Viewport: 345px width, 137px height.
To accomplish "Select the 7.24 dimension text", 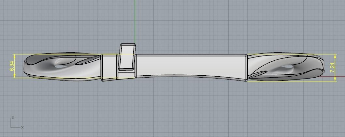I will click(332, 68).
